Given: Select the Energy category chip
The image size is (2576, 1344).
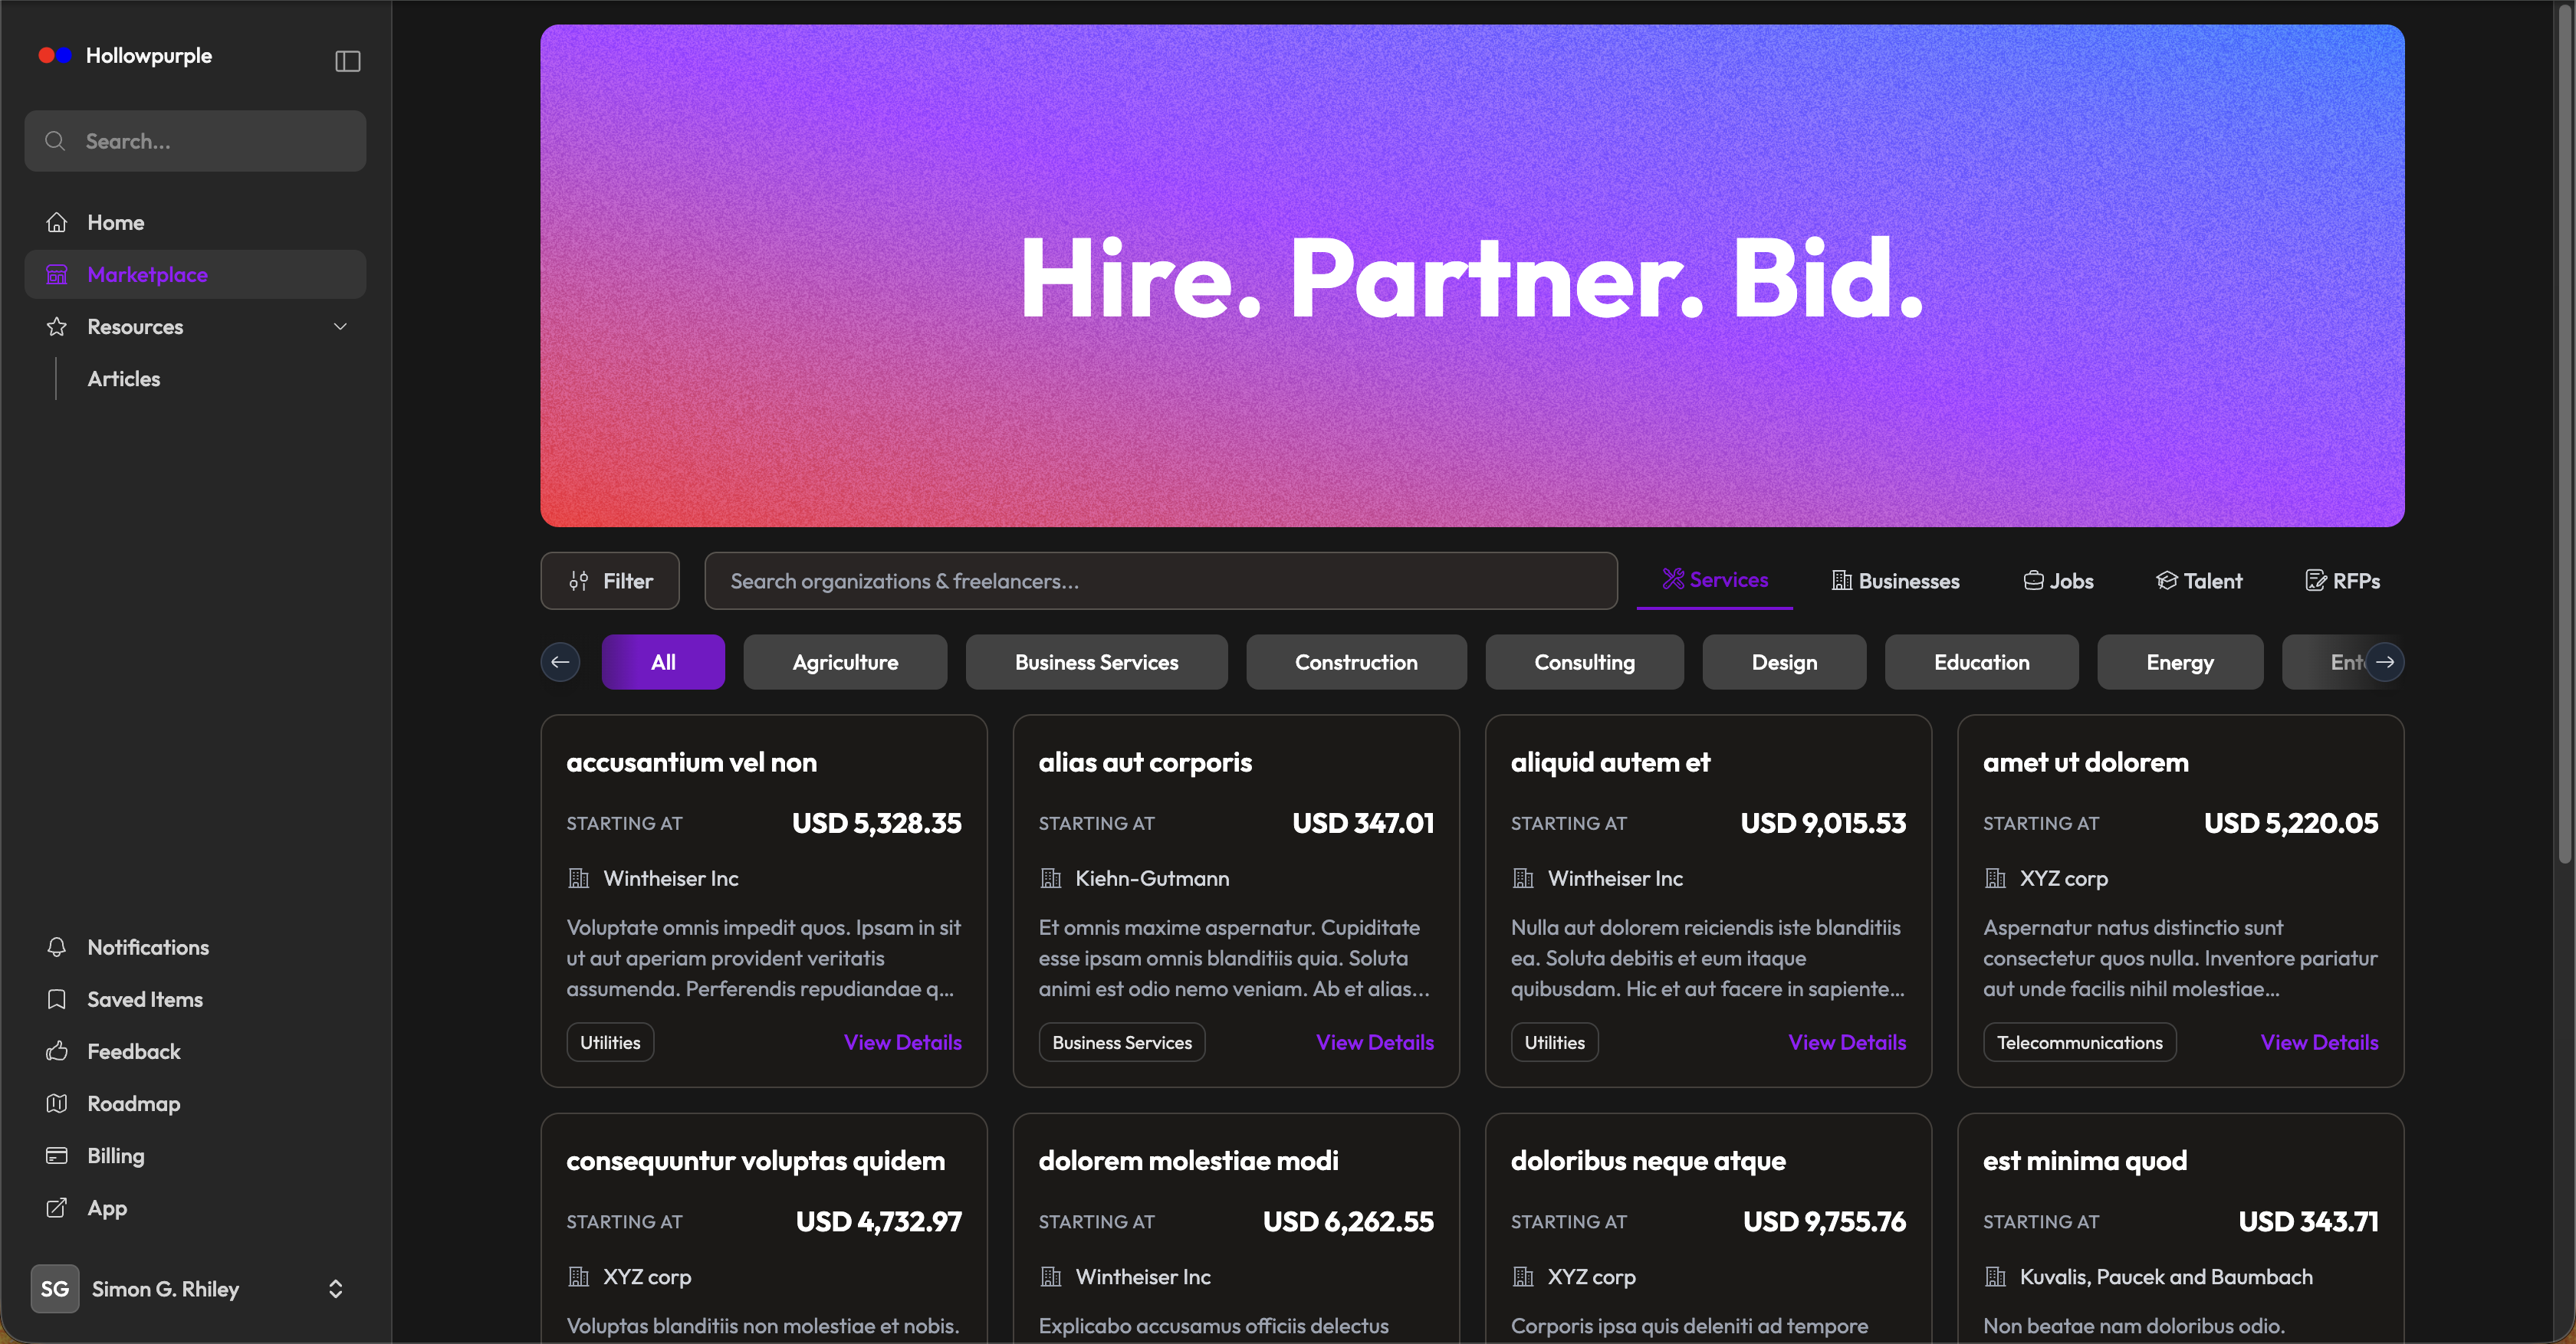Looking at the screenshot, I should click(x=2180, y=663).
